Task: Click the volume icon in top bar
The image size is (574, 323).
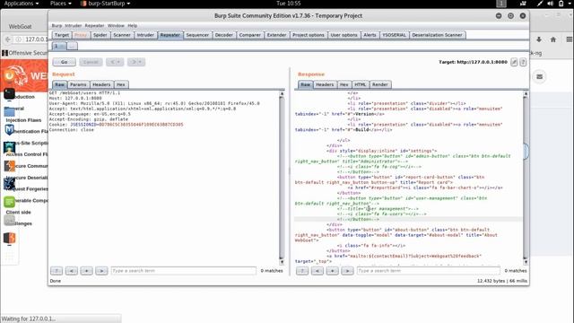Action: point(550,4)
